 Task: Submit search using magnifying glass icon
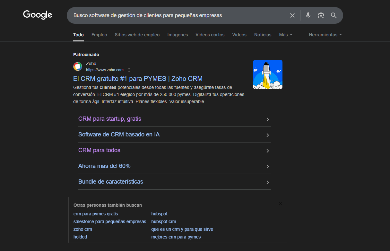coord(334,15)
